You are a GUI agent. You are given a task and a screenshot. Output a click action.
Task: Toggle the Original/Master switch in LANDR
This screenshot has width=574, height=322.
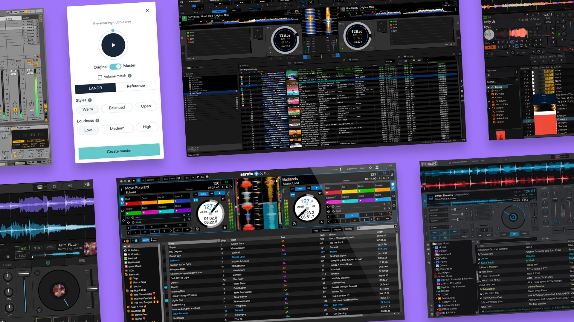tap(115, 66)
